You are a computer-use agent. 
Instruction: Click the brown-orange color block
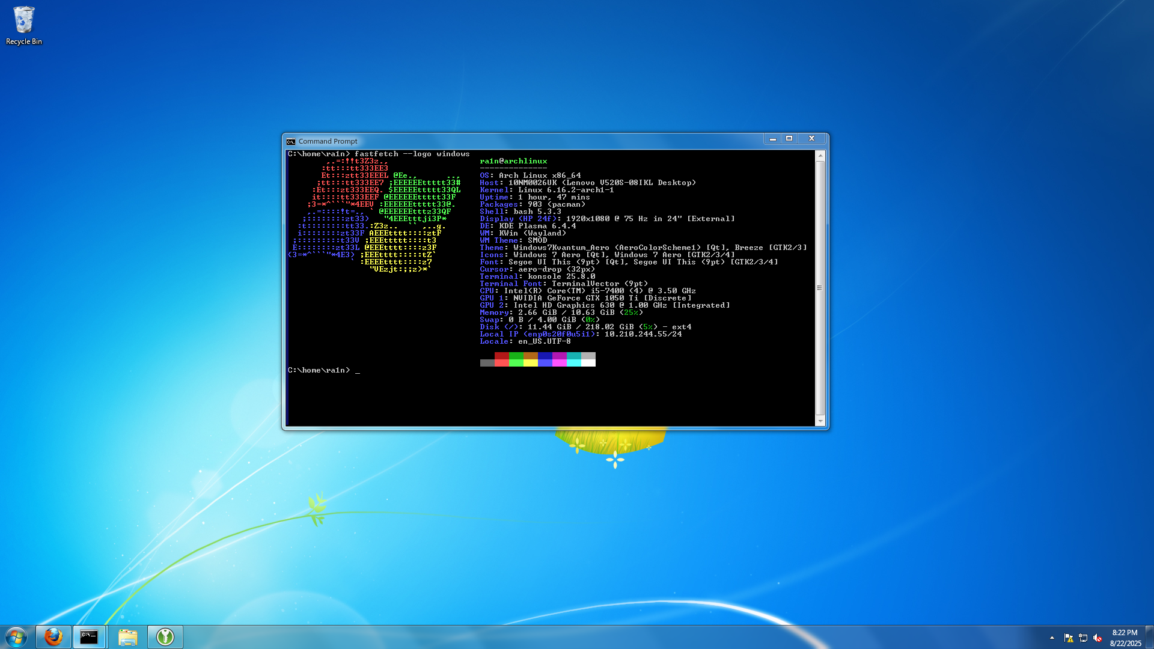point(531,356)
